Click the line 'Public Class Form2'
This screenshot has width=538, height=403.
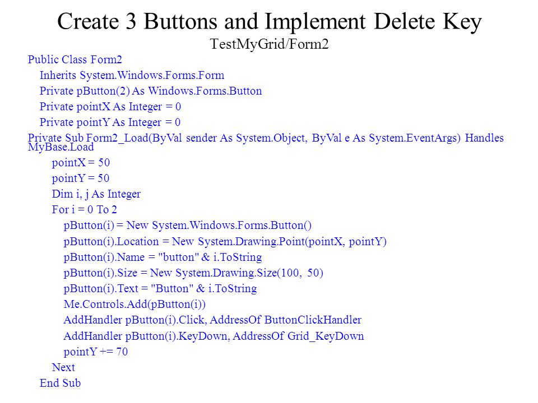tap(75, 60)
